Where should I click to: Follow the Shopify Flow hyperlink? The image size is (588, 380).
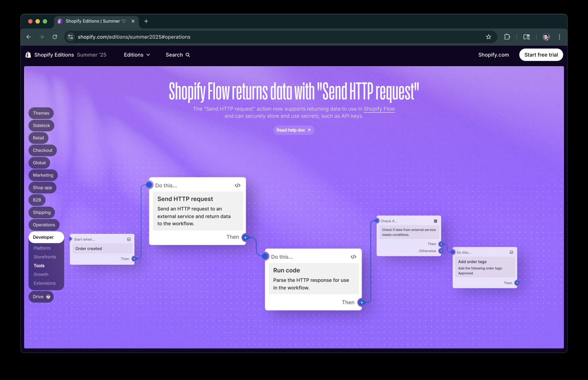point(379,109)
